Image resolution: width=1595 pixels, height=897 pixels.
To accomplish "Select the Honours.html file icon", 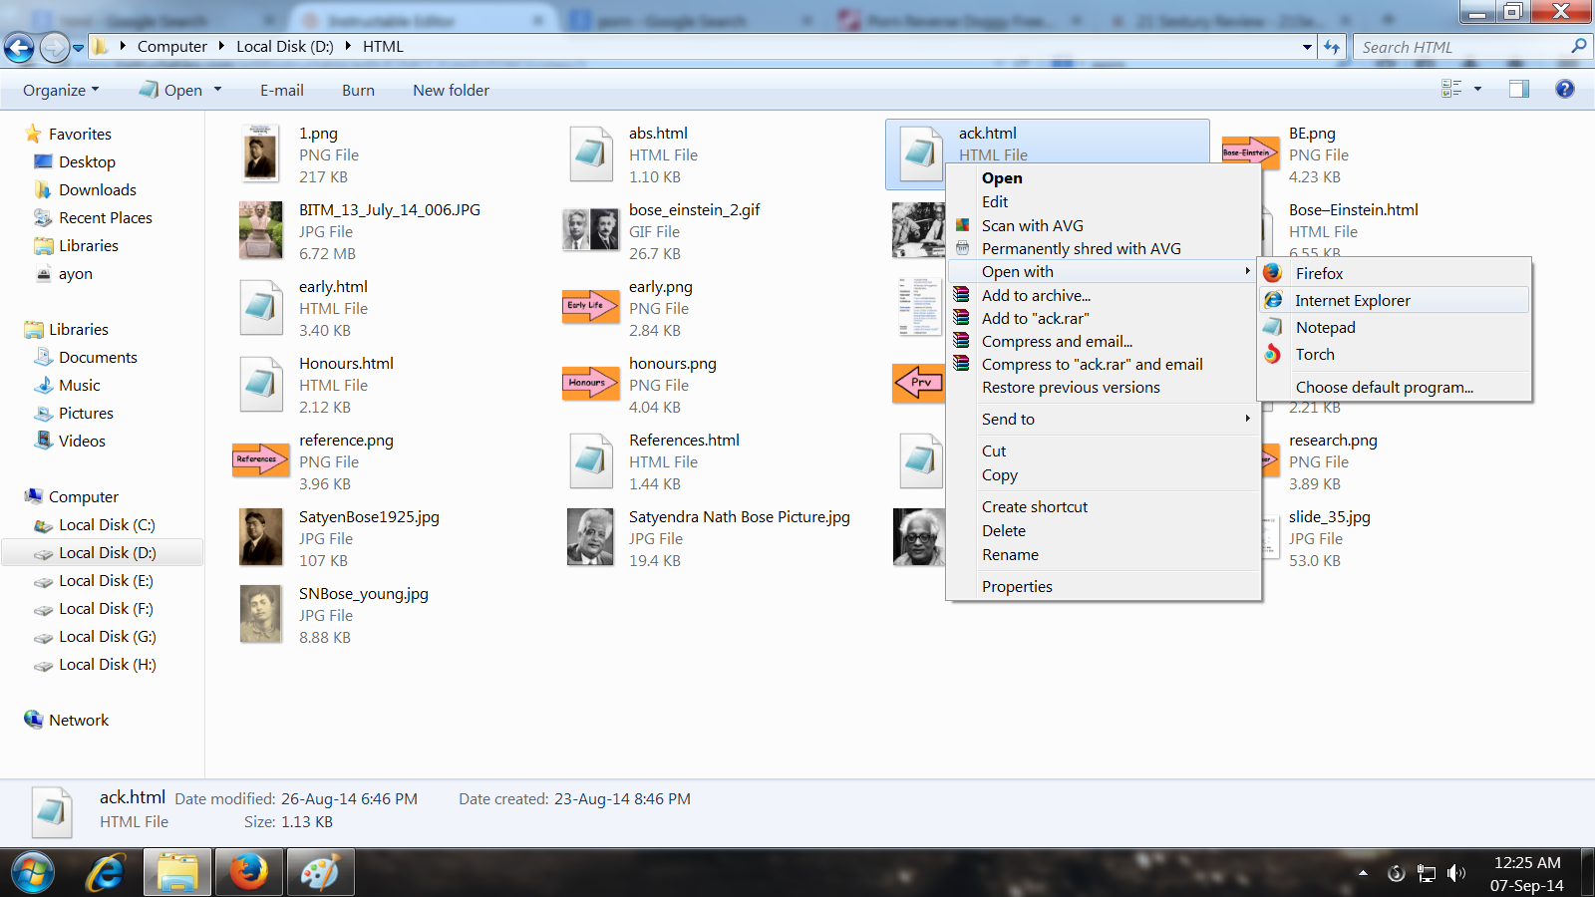I will click(261, 384).
